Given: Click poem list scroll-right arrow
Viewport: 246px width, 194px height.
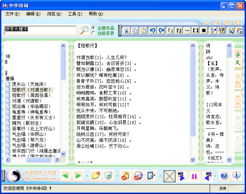Looking at the screenshot, I should 57,160.
